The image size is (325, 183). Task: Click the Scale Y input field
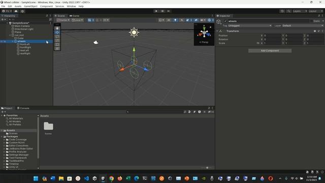tap(294, 43)
